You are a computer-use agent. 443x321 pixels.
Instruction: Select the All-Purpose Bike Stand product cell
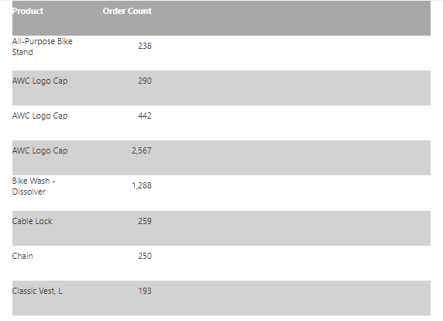43,47
